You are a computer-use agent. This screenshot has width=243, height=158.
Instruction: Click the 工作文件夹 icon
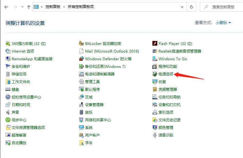pos(8,82)
